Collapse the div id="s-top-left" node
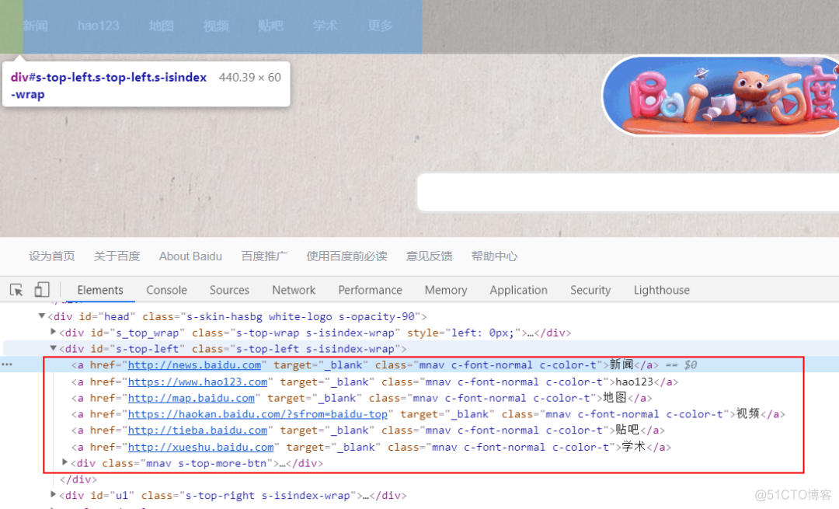This screenshot has height=509, width=839. pos(54,349)
